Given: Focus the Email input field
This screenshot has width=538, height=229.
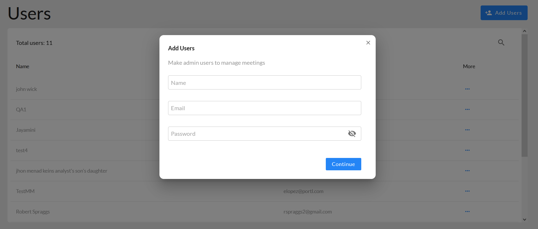Looking at the screenshot, I should pos(264,108).
